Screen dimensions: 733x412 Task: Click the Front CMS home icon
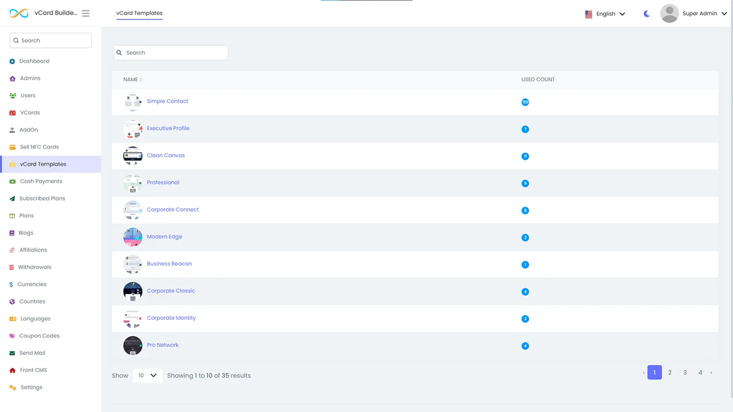click(x=12, y=370)
